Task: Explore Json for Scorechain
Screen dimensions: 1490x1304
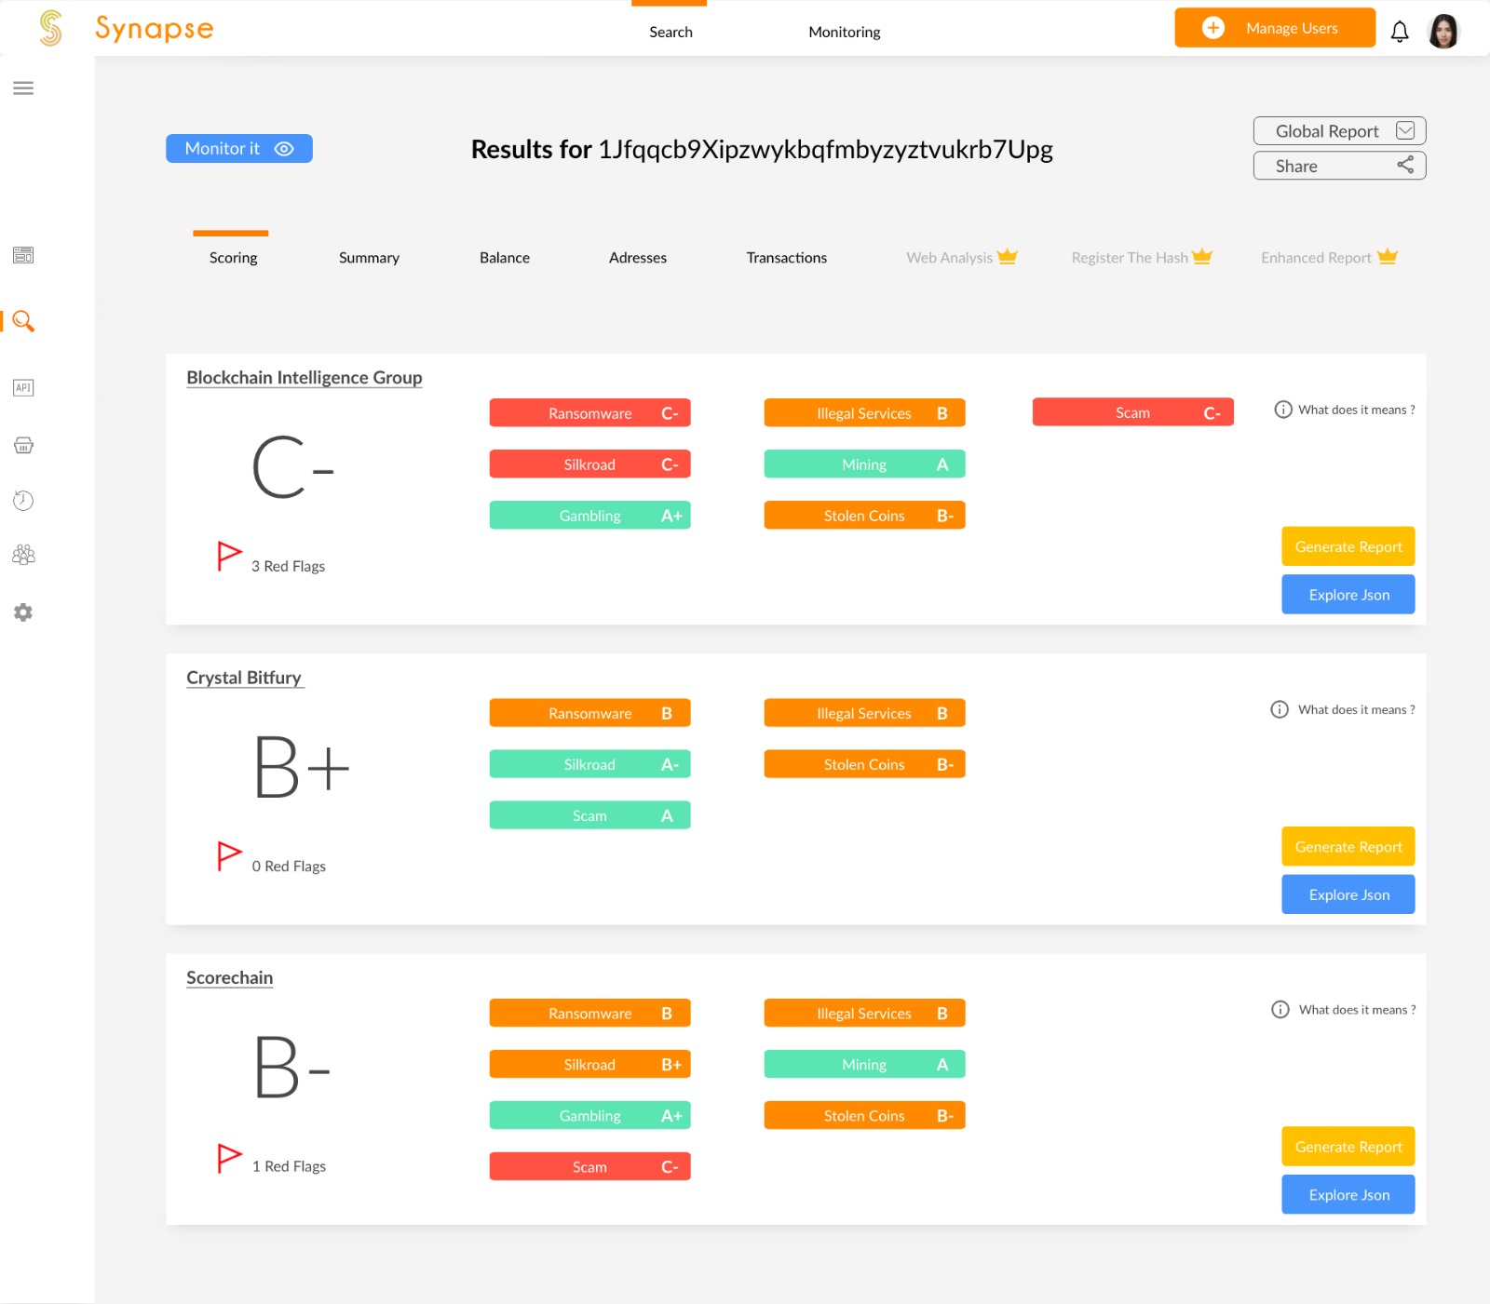Action: tap(1348, 1195)
